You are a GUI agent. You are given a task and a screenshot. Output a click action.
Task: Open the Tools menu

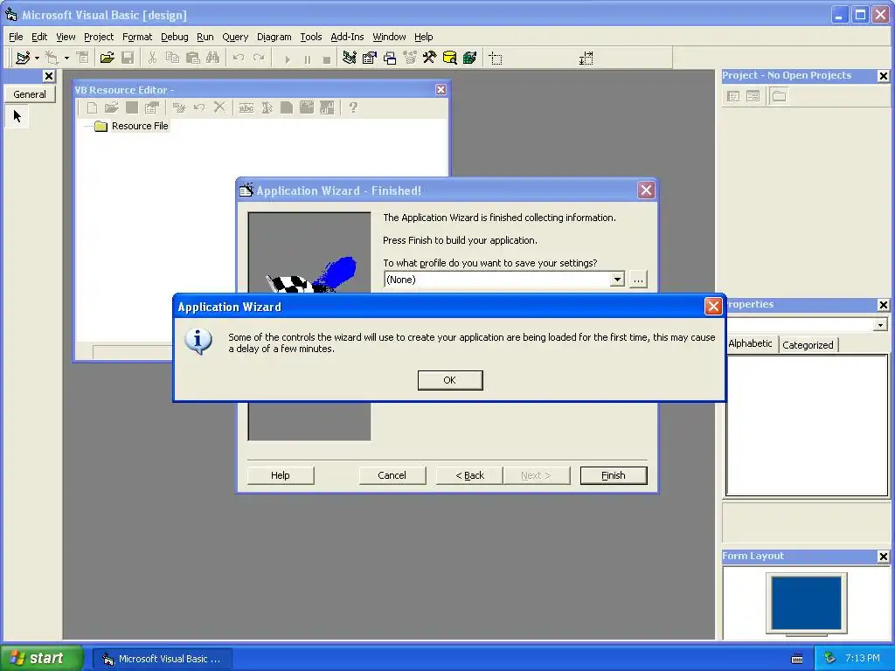click(x=311, y=37)
